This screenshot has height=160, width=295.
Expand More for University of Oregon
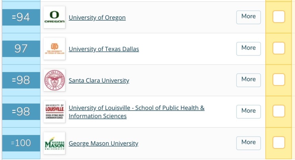click(x=249, y=17)
